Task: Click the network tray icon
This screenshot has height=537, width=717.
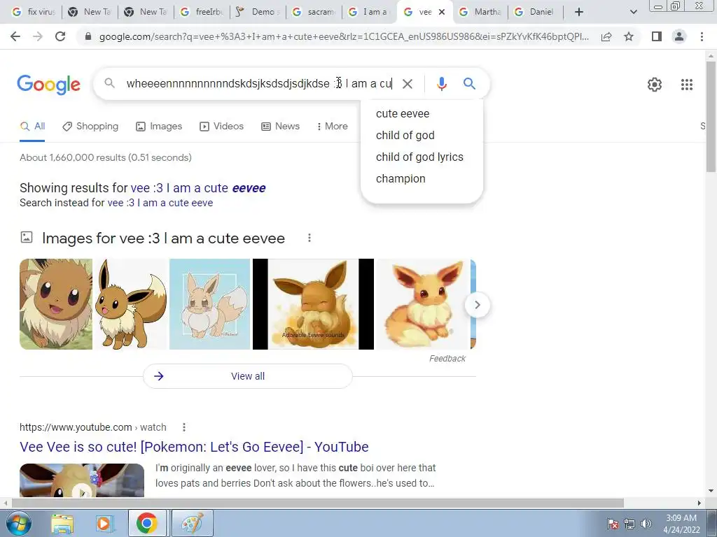Action: coord(629,524)
